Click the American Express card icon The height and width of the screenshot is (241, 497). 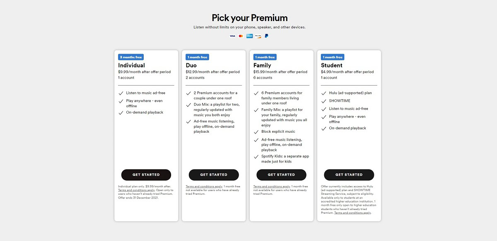(x=250, y=36)
